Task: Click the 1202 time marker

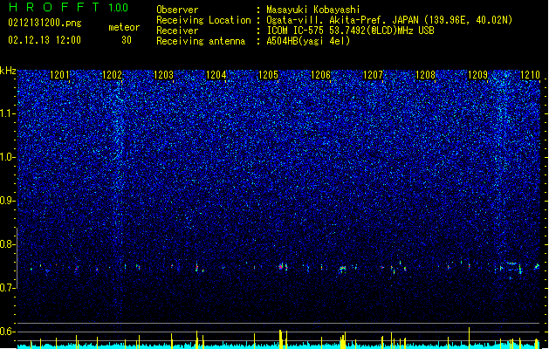Action: click(x=112, y=74)
